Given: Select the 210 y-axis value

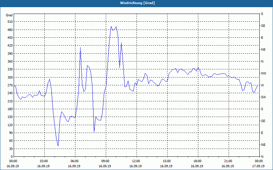Looking at the screenshot, I should point(10,101).
